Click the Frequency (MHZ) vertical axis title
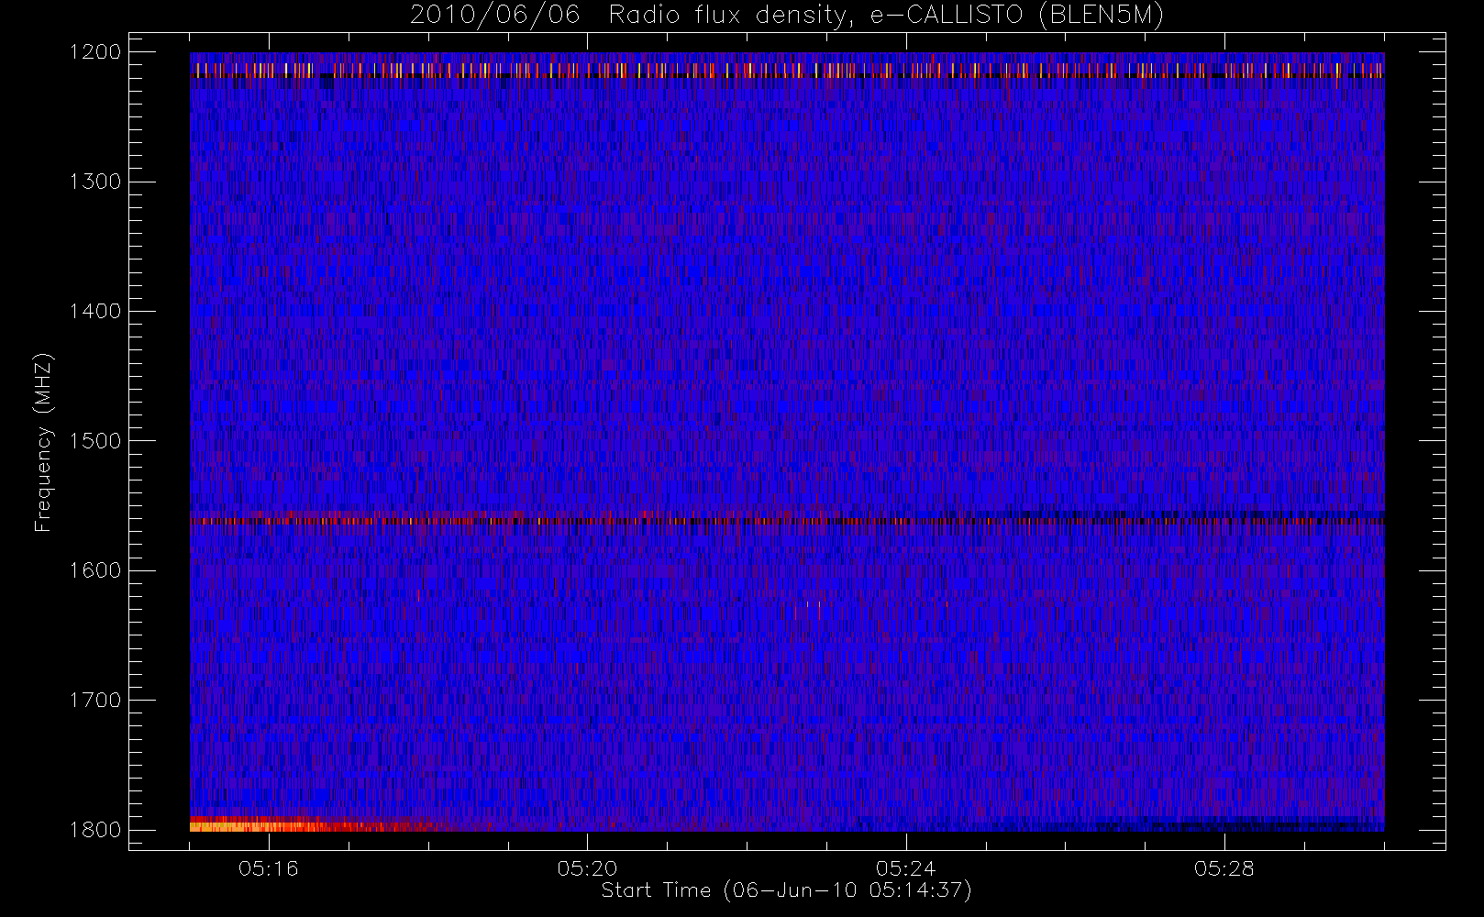1484x917 pixels. pyautogui.click(x=43, y=442)
